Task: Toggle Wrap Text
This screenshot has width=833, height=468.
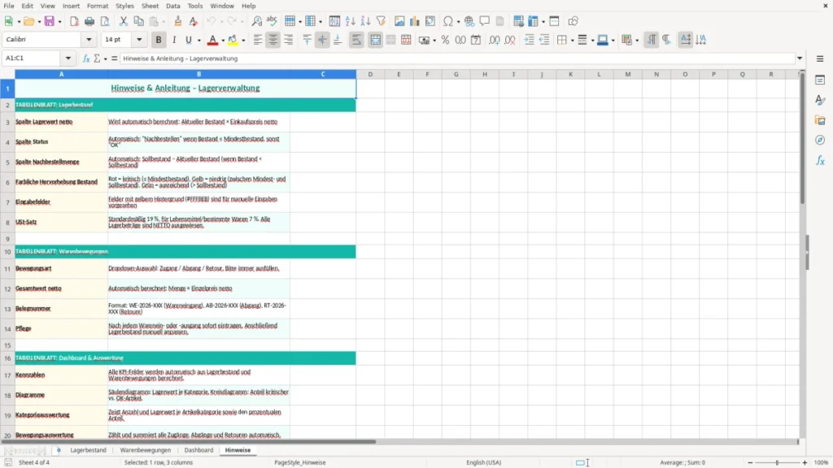Action: tap(356, 40)
